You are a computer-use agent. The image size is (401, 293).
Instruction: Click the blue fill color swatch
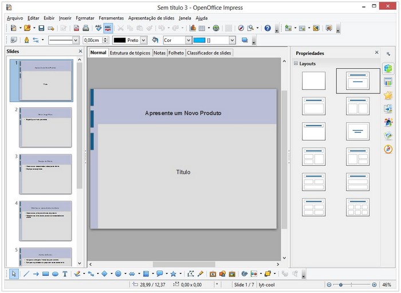point(199,40)
